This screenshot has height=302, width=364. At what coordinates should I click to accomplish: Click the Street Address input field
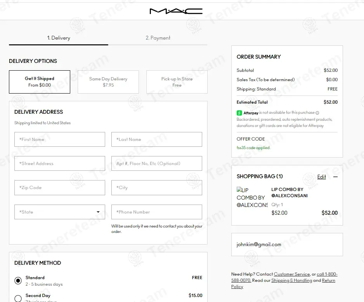(60, 163)
